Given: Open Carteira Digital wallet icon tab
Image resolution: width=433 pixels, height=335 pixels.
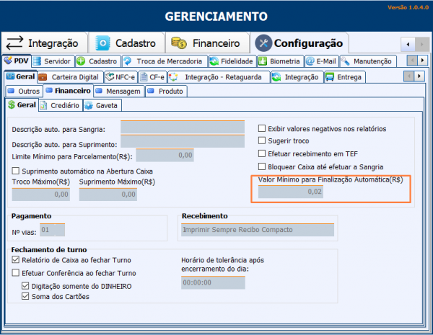Looking at the screenshot, I should 44,76.
